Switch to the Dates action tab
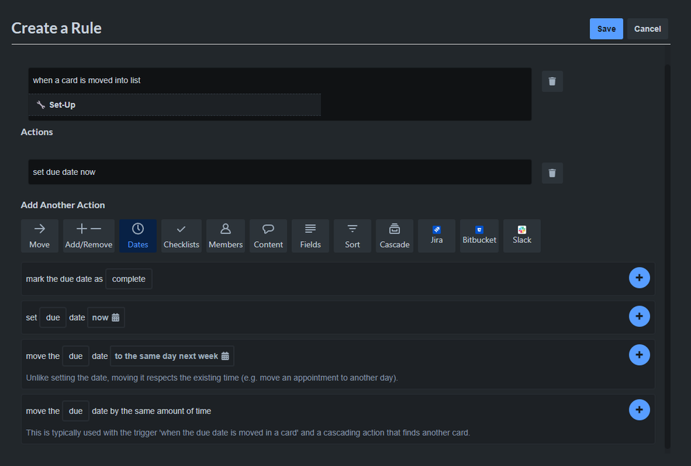 tap(138, 236)
